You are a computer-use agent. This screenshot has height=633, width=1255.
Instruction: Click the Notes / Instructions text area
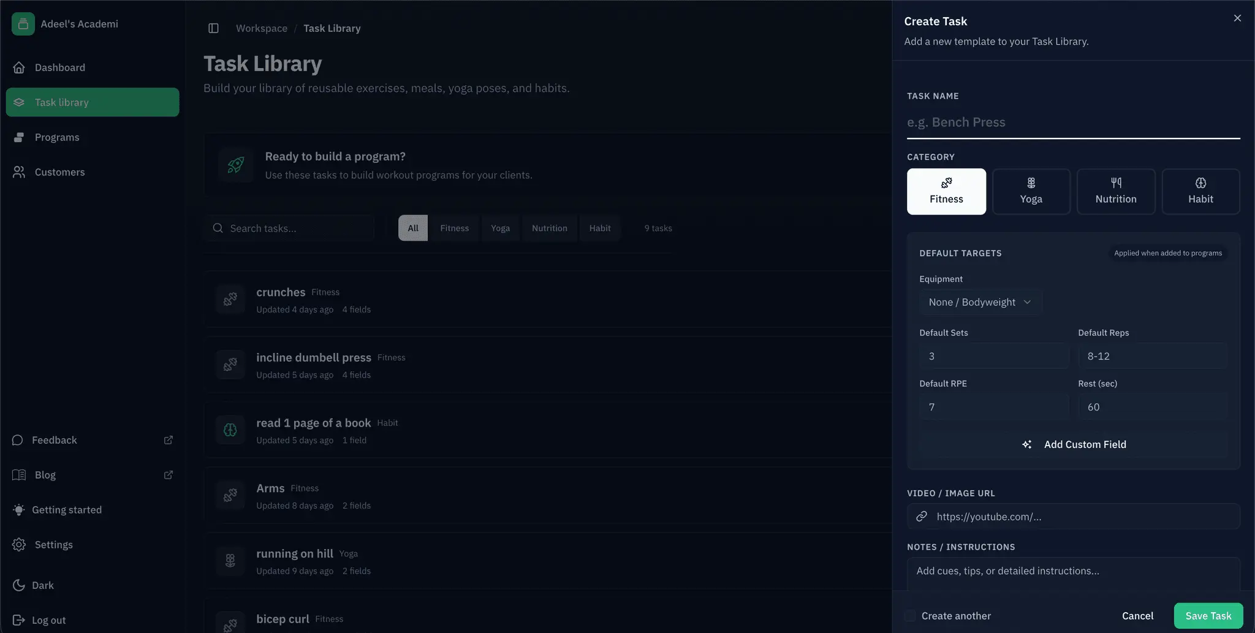tap(1074, 574)
